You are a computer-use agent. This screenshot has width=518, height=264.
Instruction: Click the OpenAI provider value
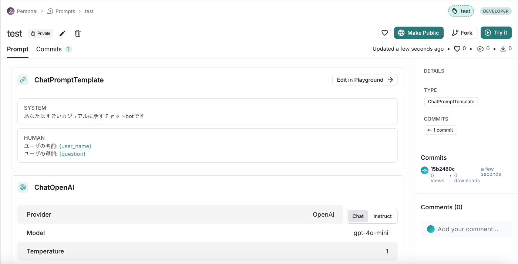pyautogui.click(x=323, y=214)
